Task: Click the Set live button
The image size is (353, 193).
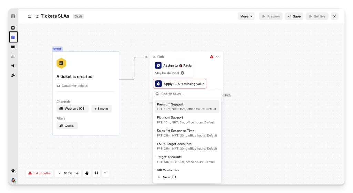Action: tap(317, 16)
